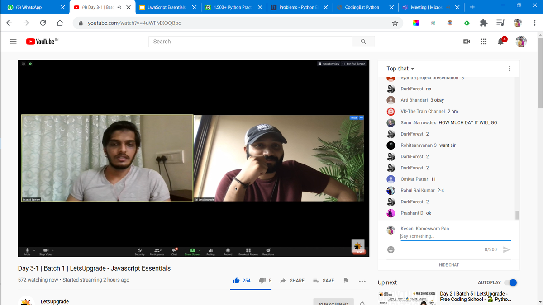Bookmark this page with the star icon
The width and height of the screenshot is (543, 305).
click(395, 23)
